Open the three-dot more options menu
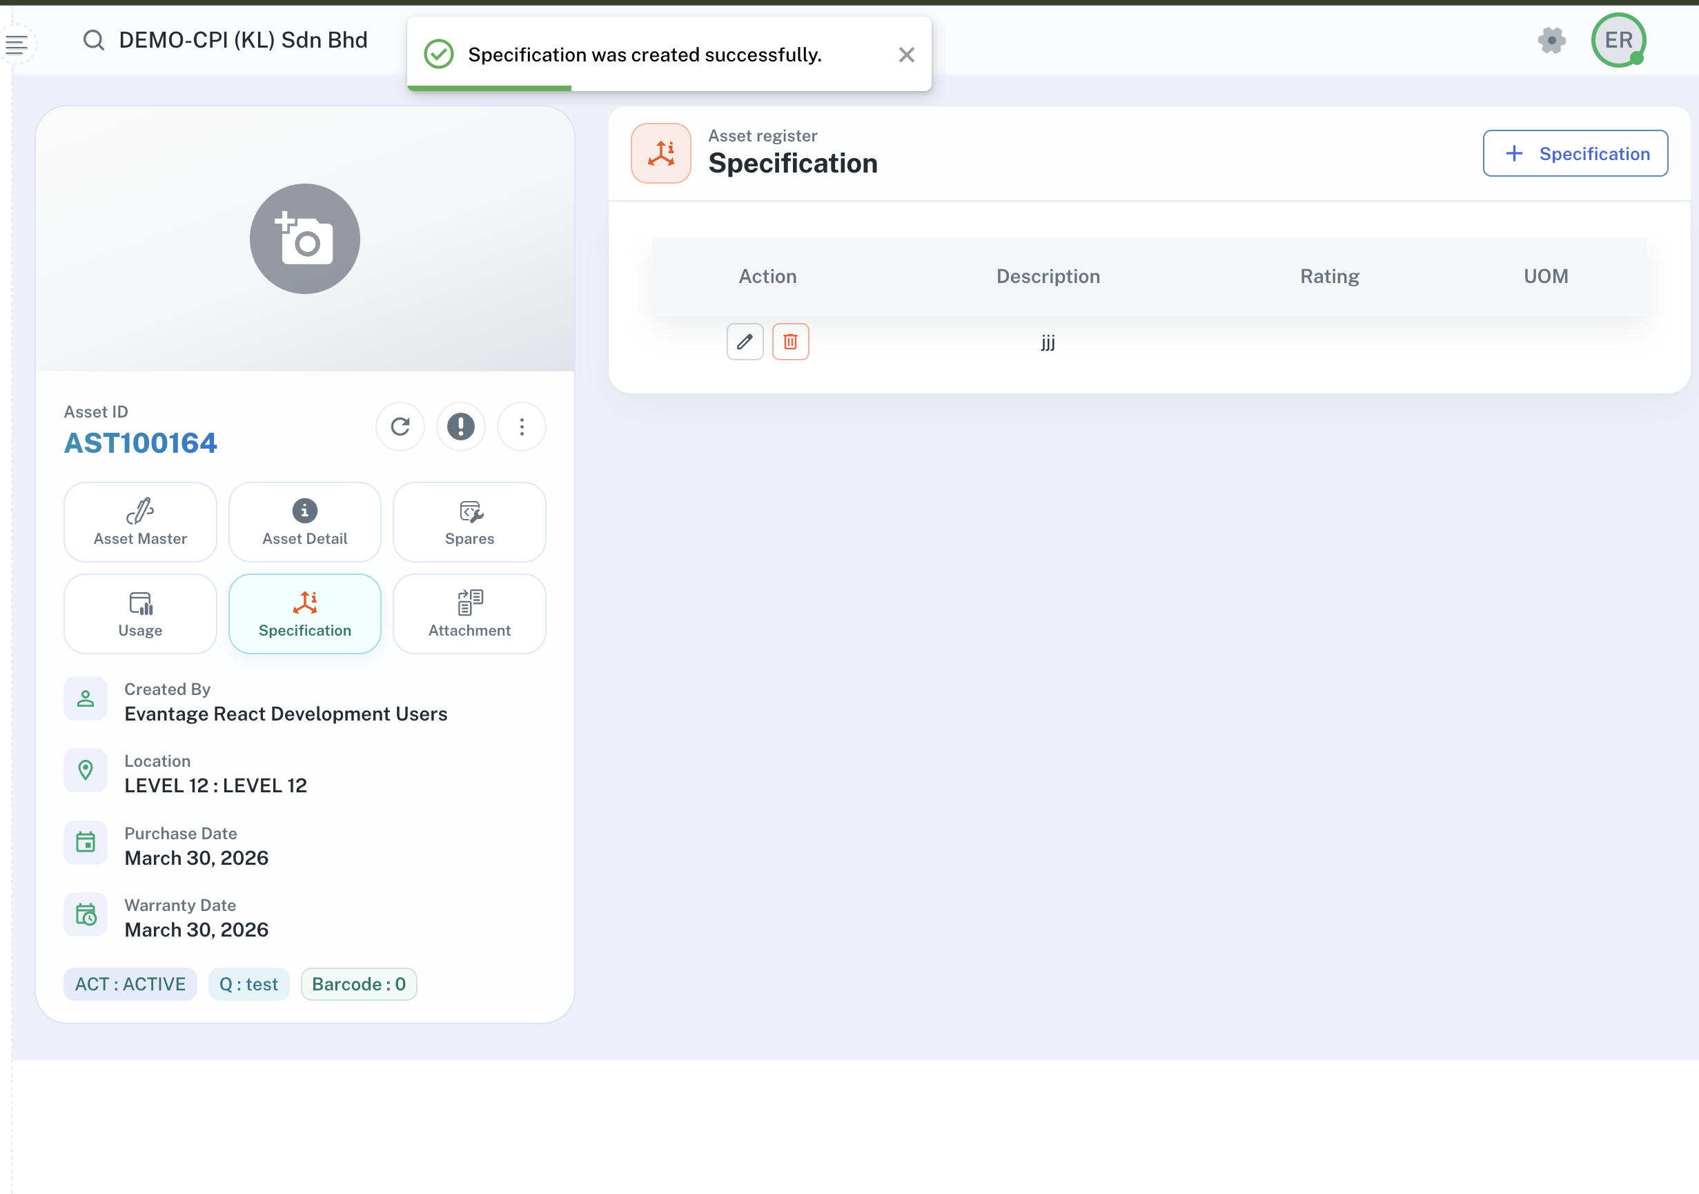Viewport: 1699px width, 1194px height. (x=522, y=427)
